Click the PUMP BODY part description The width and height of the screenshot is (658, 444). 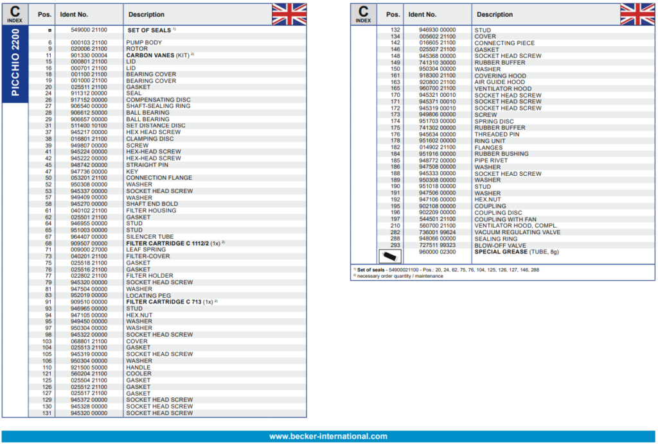(x=144, y=42)
